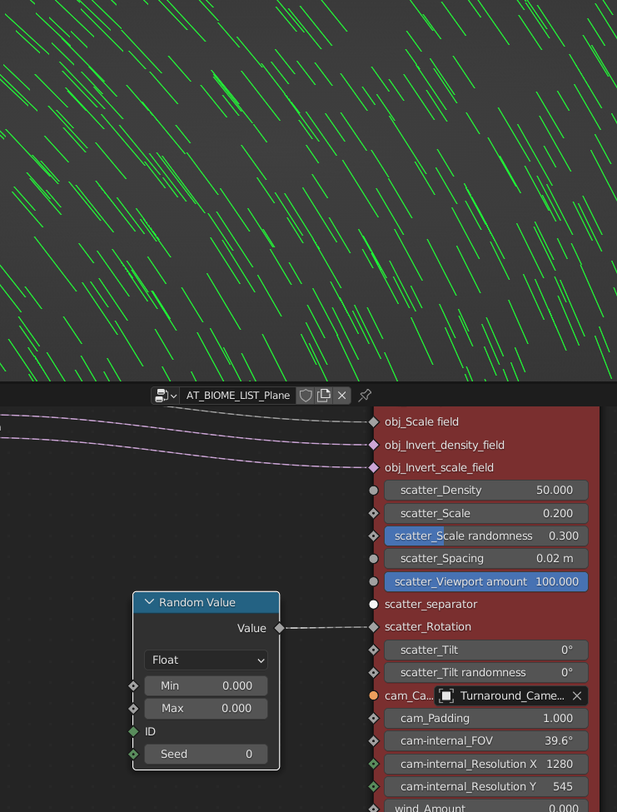Click the wind_Amount value field
The image size is (617, 812).
pyautogui.click(x=486, y=806)
